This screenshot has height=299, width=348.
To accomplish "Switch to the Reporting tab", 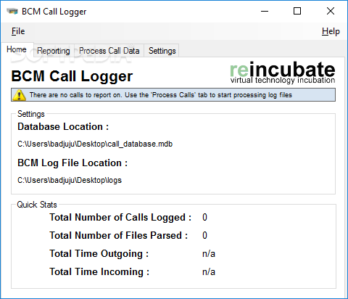I will (x=54, y=51).
